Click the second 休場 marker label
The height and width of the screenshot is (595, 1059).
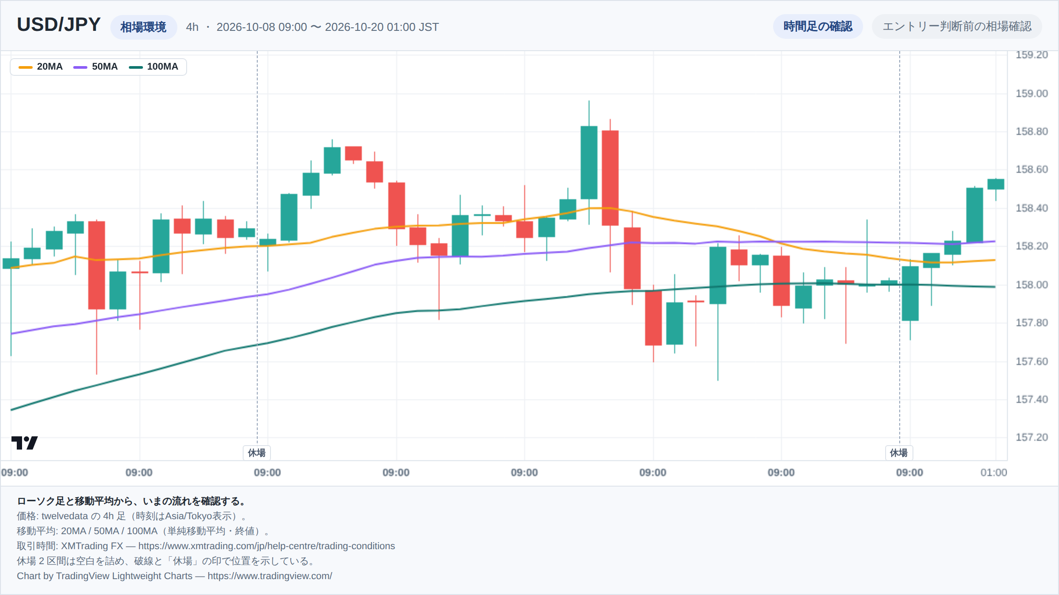[x=899, y=453]
